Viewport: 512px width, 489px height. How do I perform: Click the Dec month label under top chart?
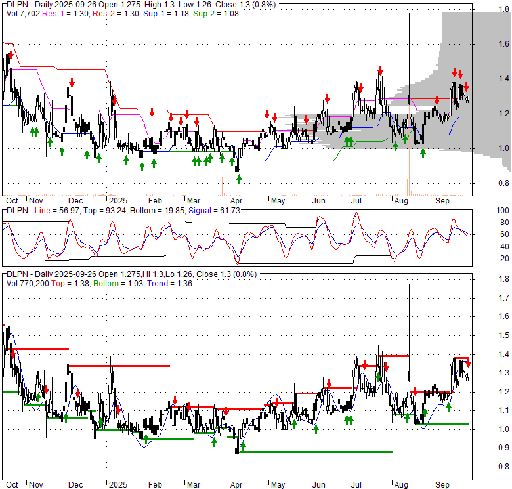click(75, 201)
